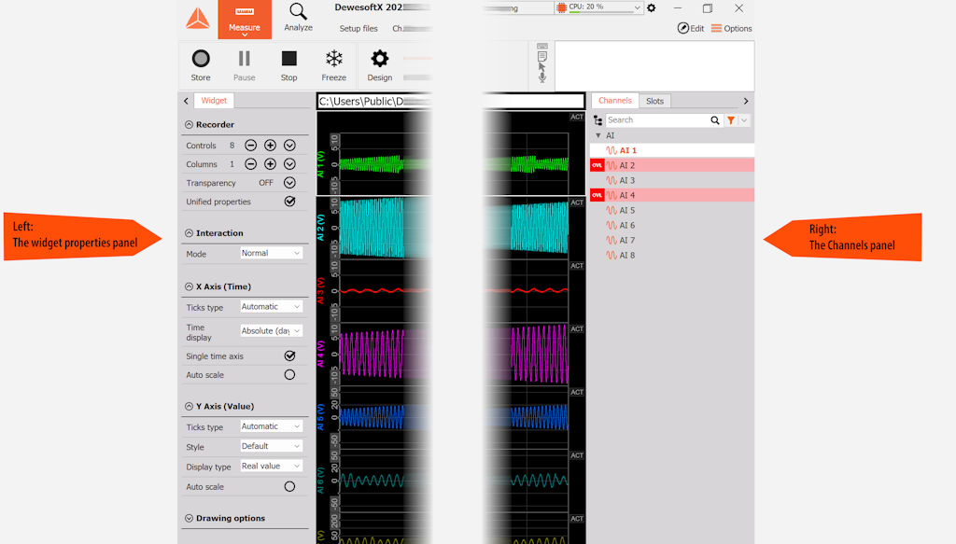Freeze the display
The image size is (956, 544).
tap(334, 65)
